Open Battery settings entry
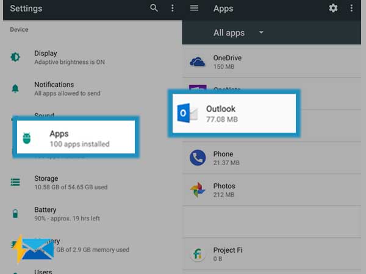366x274 pixels. coord(92,214)
